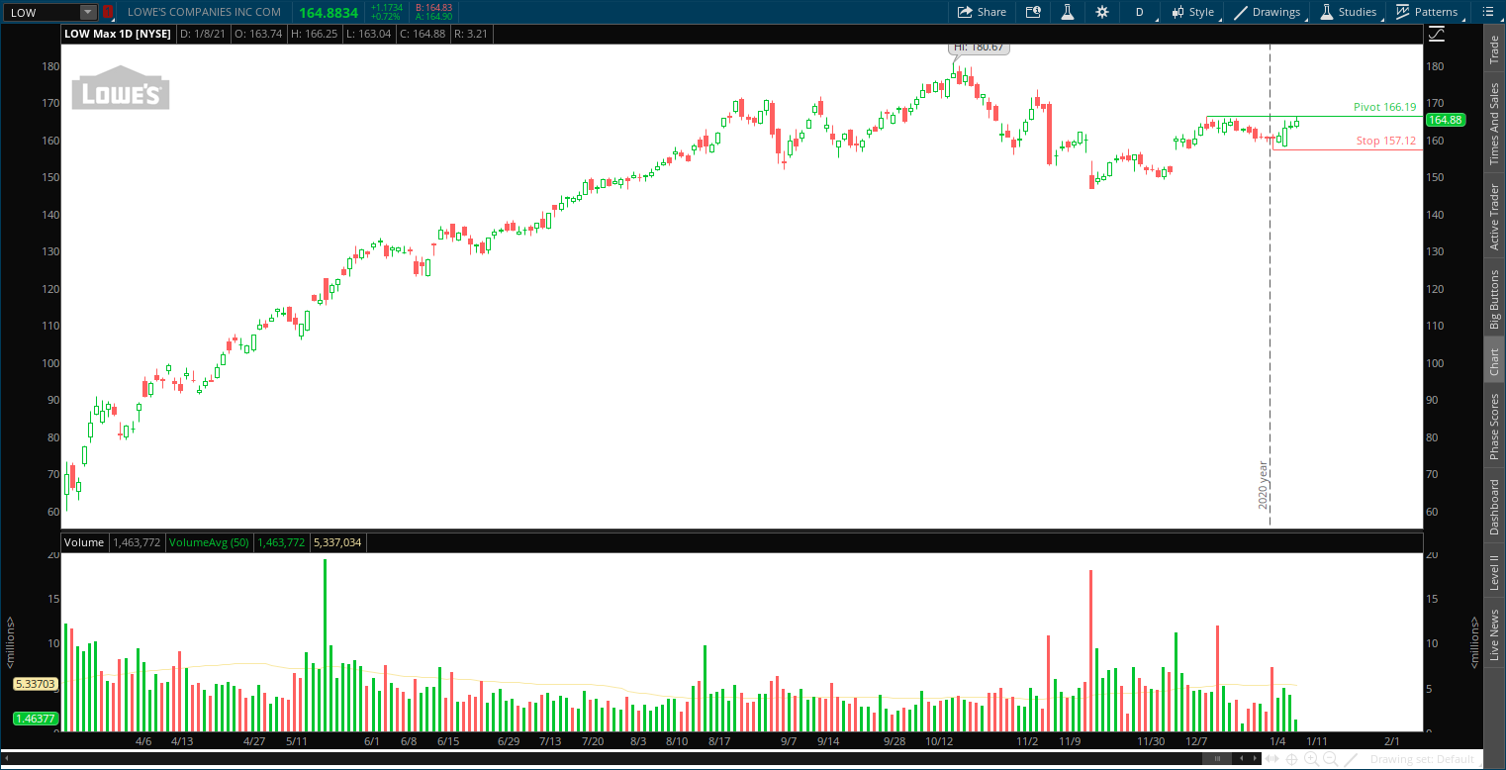
Task: Click the 5,337,034 volume average value
Action: click(x=337, y=542)
